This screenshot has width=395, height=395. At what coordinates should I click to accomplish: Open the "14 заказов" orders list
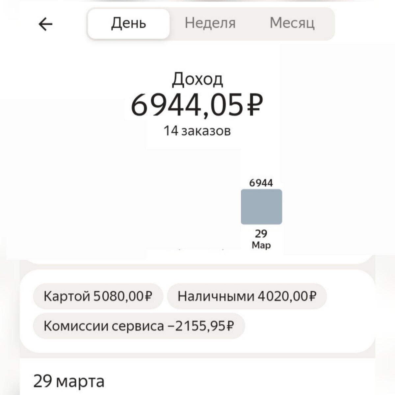[197, 130]
